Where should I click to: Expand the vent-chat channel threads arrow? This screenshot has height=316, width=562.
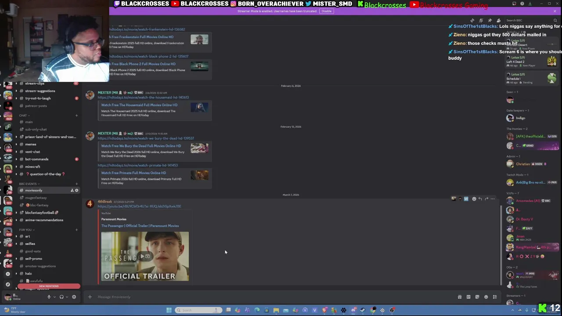[16, 152]
